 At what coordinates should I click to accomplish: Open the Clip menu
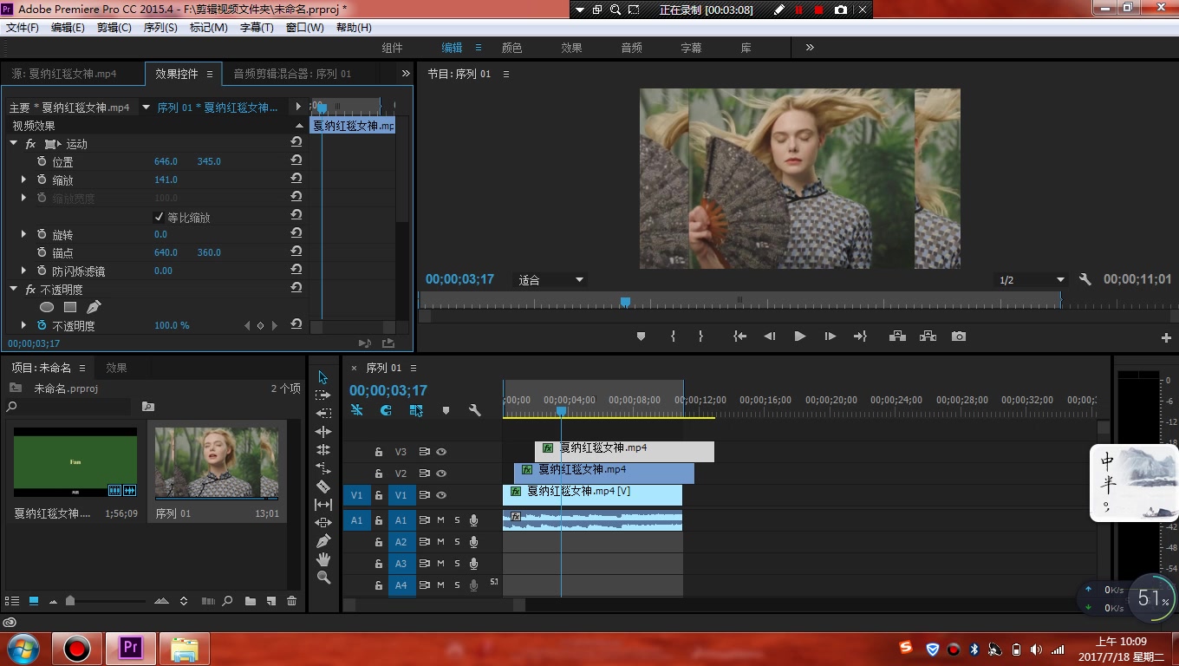click(x=114, y=28)
